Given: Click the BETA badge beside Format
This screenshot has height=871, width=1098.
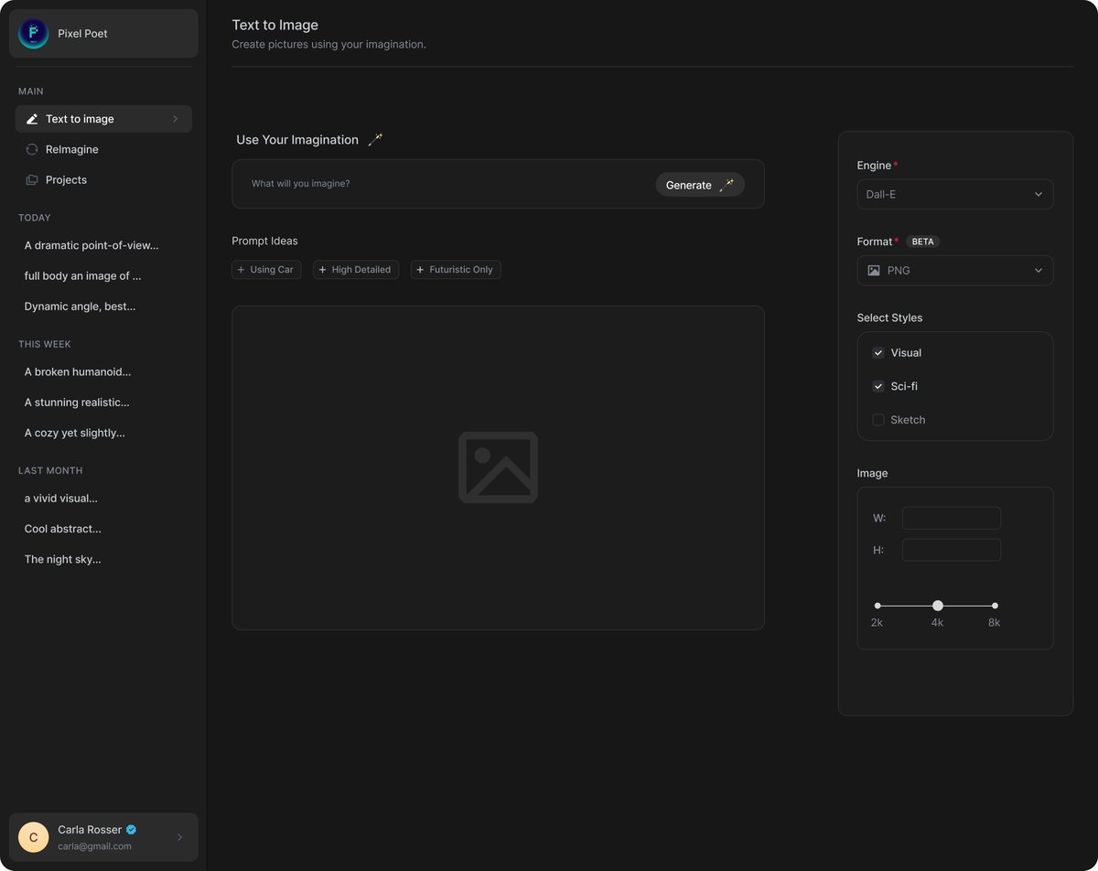Looking at the screenshot, I should click(x=923, y=242).
